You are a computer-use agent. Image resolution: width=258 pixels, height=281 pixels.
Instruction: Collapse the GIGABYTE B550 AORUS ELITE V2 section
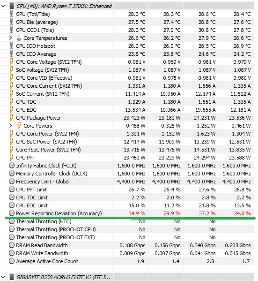click(x=3, y=277)
